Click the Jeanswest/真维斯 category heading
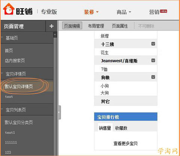This screenshot has width=180, height=156. (119, 61)
